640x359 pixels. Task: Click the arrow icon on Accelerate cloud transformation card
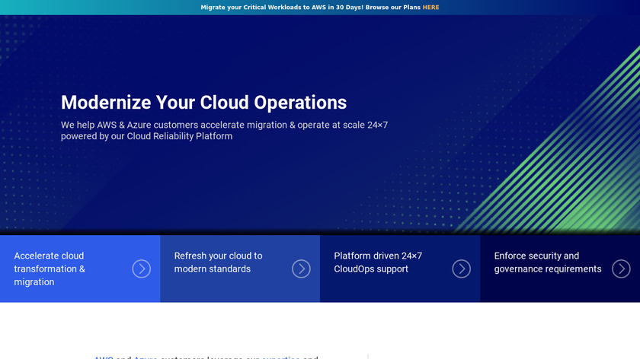pos(141,268)
